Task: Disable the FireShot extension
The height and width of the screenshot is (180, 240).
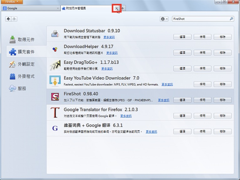Action: tap(202, 100)
